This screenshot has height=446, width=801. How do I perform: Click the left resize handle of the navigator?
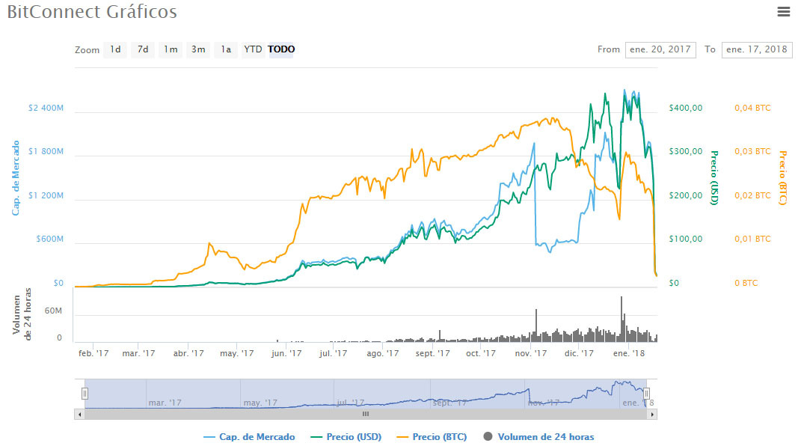[85, 392]
